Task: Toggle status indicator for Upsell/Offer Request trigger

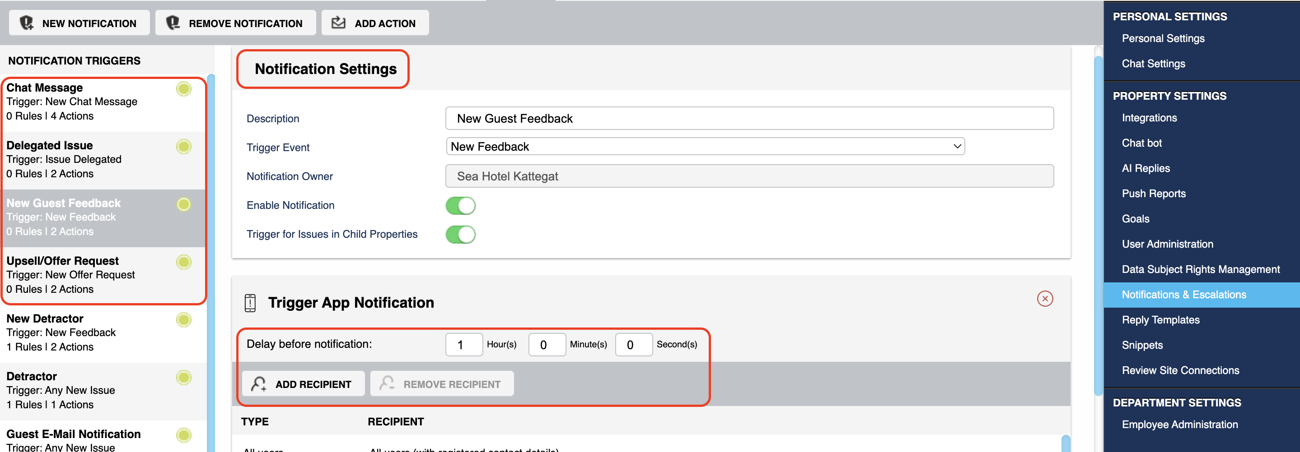Action: click(x=184, y=262)
